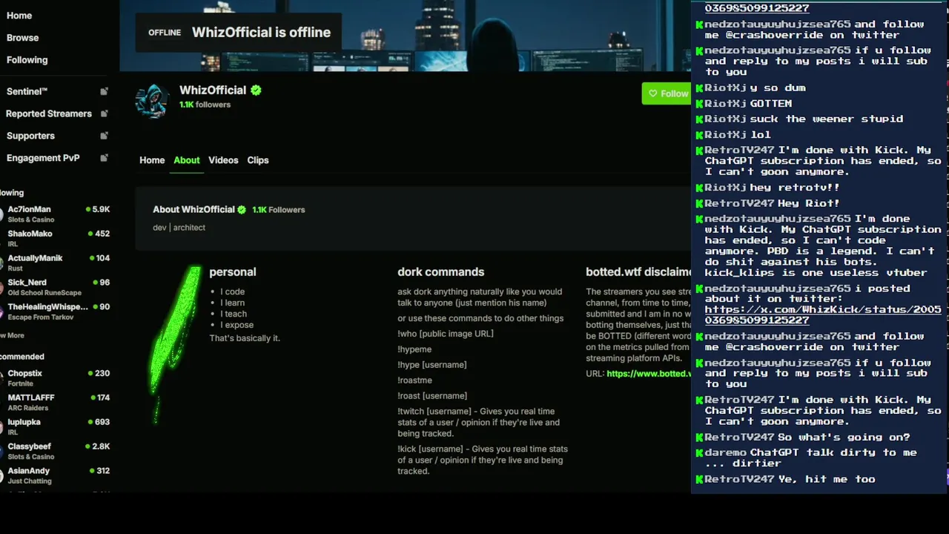Image resolution: width=949 pixels, height=534 pixels.
Task: Switch to the channel Home tab
Action: click(x=152, y=160)
